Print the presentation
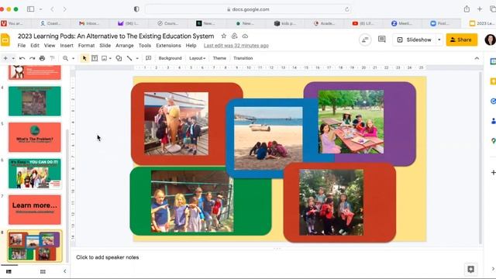This screenshot has width=496, height=279. tap(42, 58)
